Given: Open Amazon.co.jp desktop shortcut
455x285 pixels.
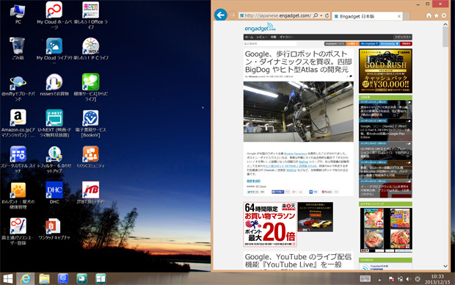Looking at the screenshot, I should [x=18, y=123].
